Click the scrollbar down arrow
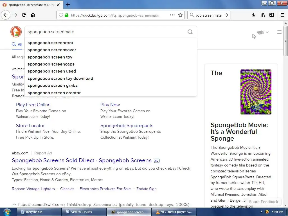 click(x=285, y=205)
